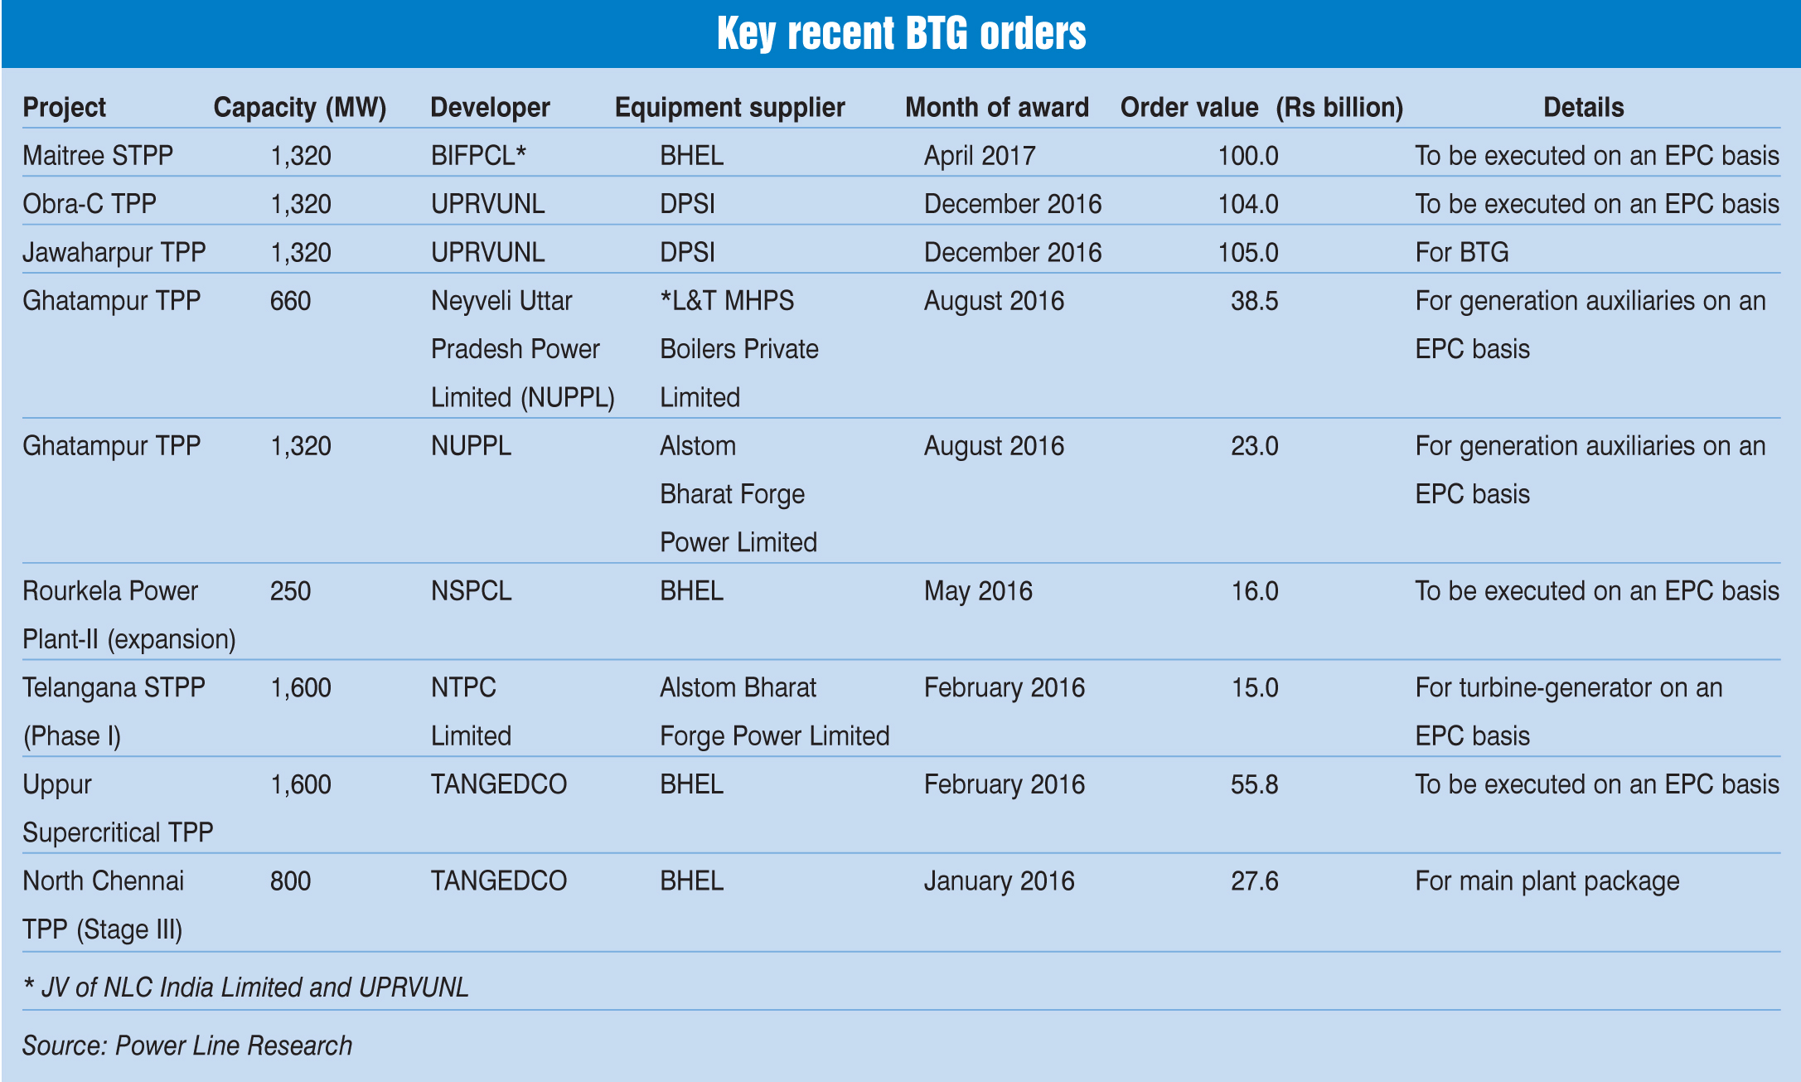
Task: Select the Obra-C TPP project name
Action: click(x=90, y=204)
